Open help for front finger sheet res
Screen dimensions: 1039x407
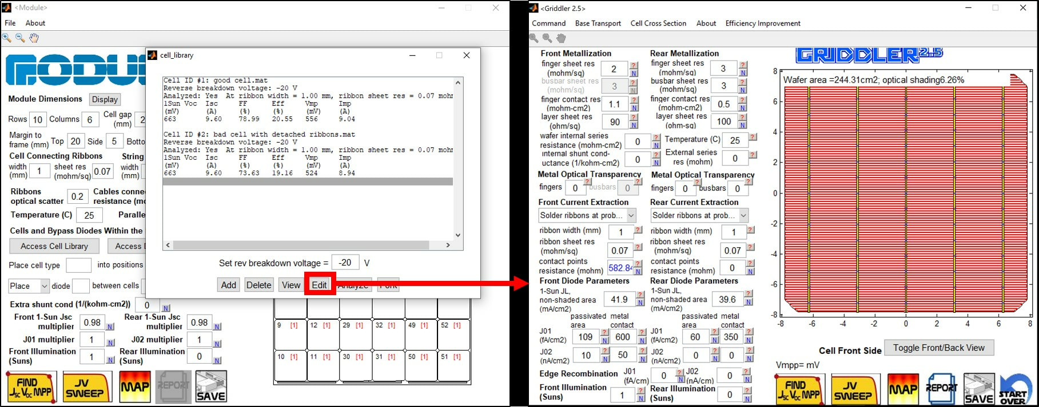tap(634, 65)
